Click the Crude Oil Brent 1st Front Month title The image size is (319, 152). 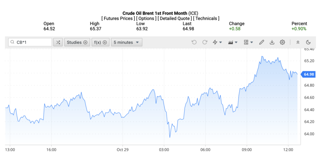[155, 13]
